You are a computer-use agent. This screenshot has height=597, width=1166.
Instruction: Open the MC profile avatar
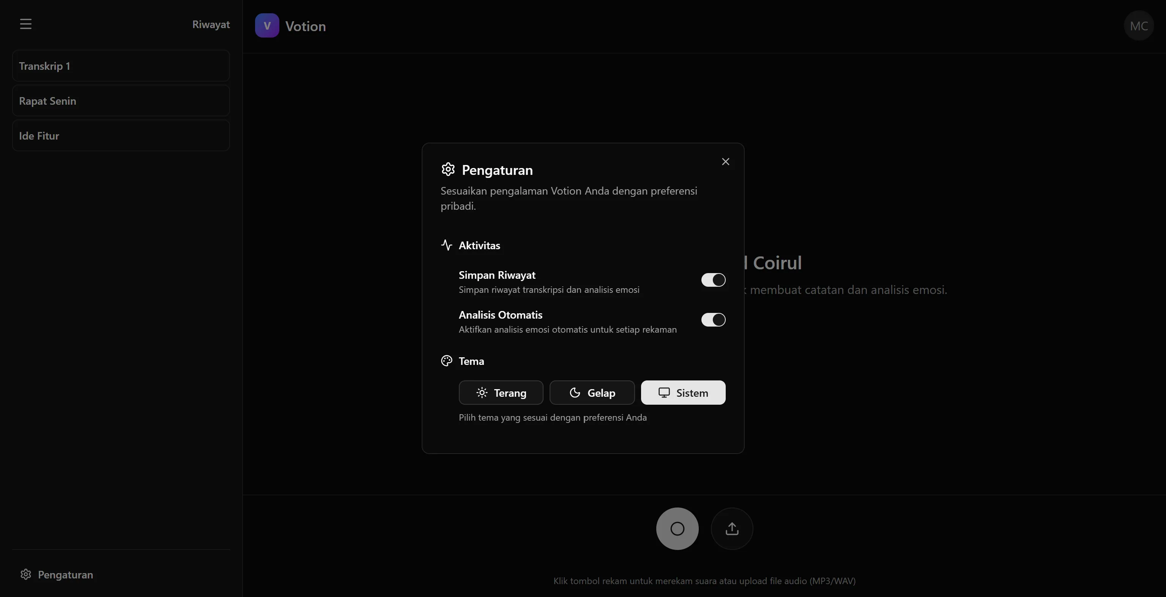point(1139,25)
